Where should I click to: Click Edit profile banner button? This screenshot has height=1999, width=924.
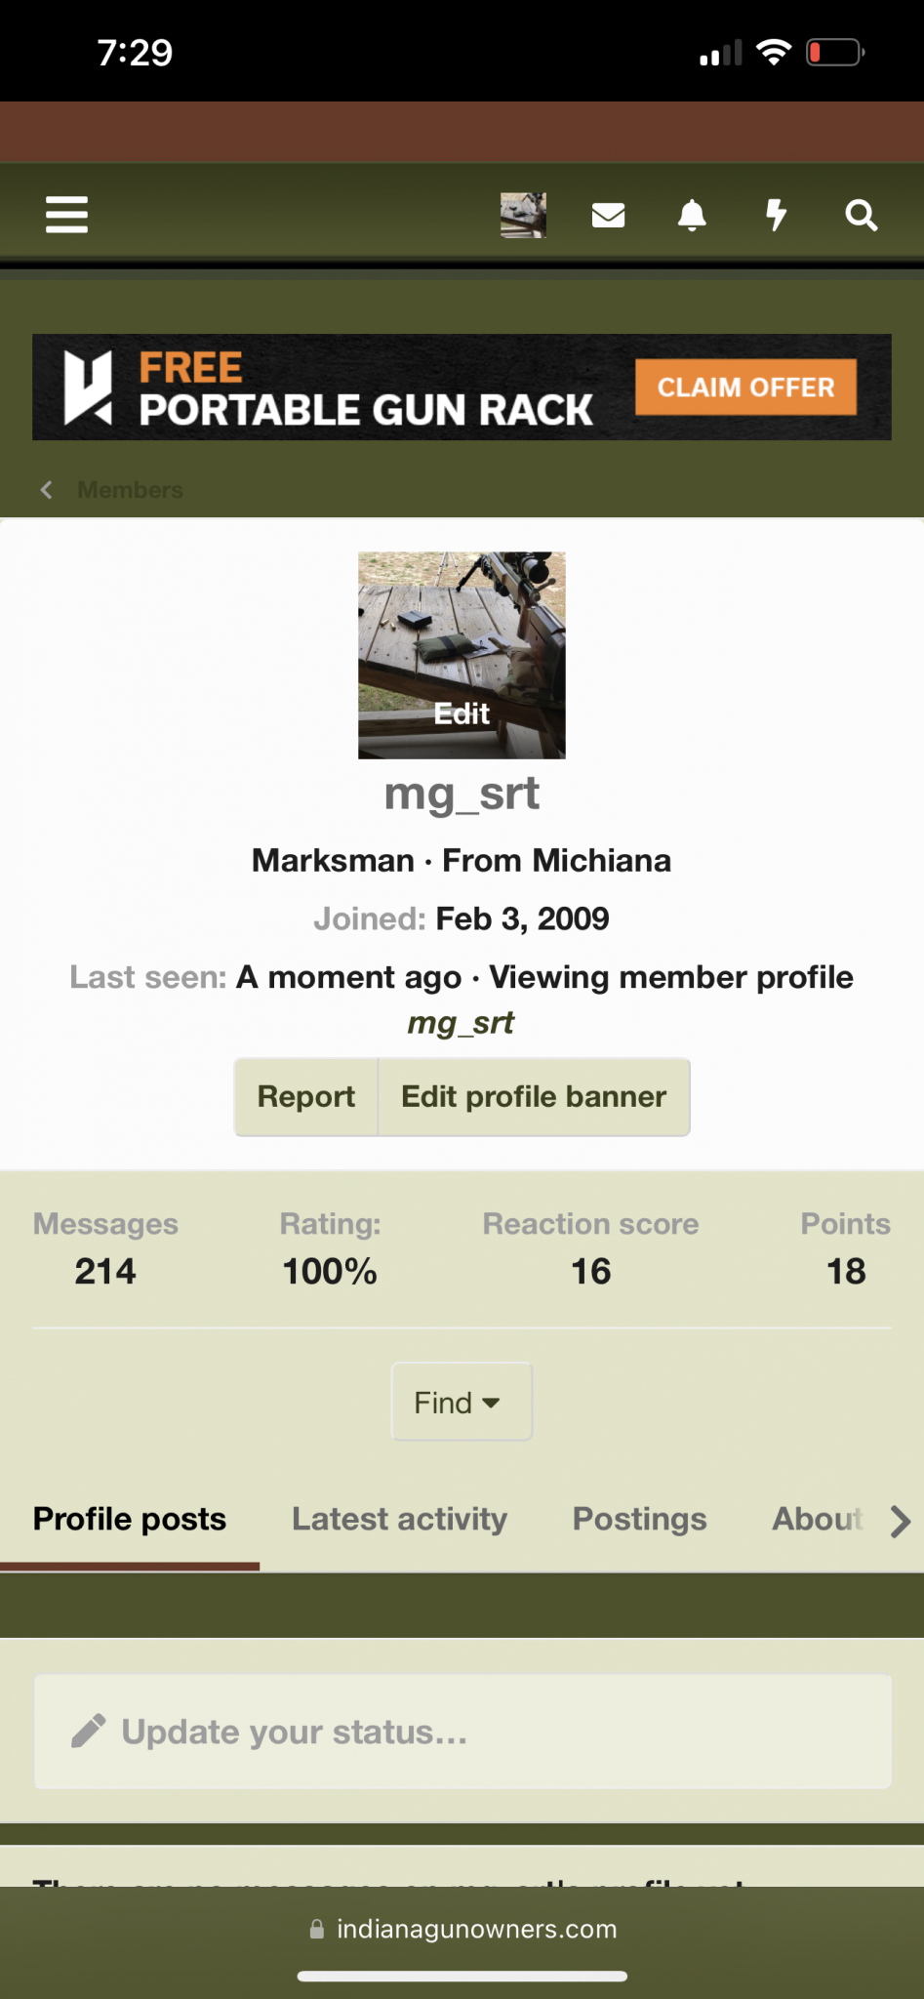[534, 1097]
